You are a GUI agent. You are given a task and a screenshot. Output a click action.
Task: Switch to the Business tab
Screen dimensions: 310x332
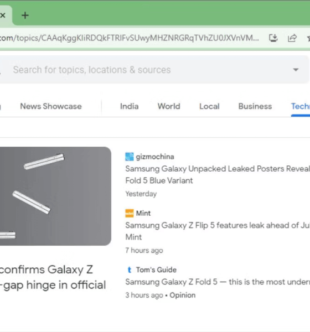point(255,106)
